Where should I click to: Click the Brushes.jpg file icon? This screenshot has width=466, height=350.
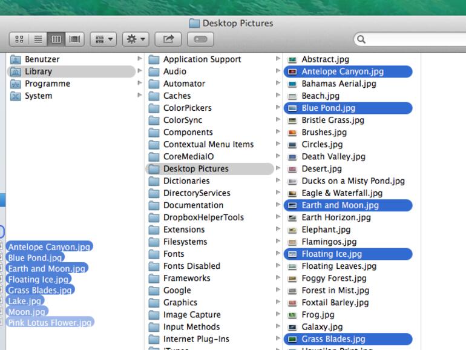pyautogui.click(x=292, y=133)
